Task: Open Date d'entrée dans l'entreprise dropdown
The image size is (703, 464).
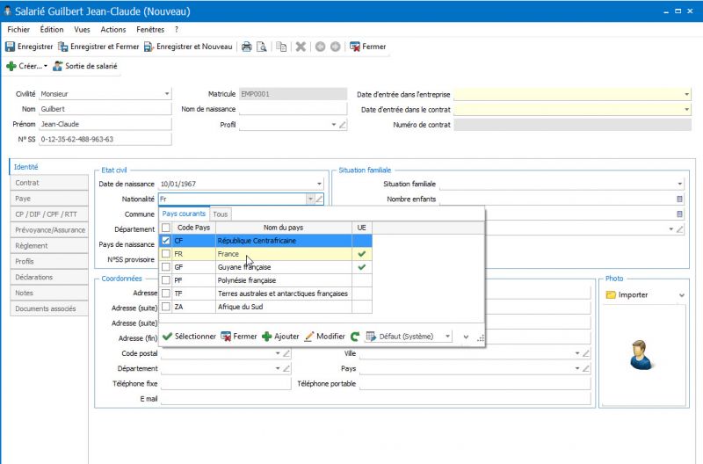Action: pos(686,95)
